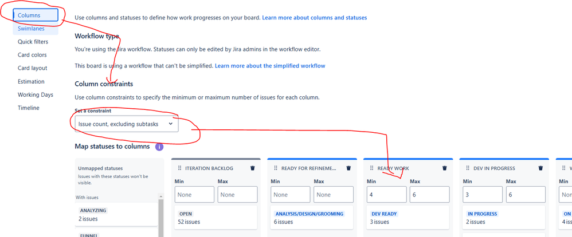The height and width of the screenshot is (237, 572).
Task: Remove READY WORK column with trash icon
Action: point(444,168)
